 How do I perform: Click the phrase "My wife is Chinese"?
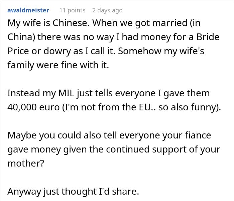tap(44, 23)
